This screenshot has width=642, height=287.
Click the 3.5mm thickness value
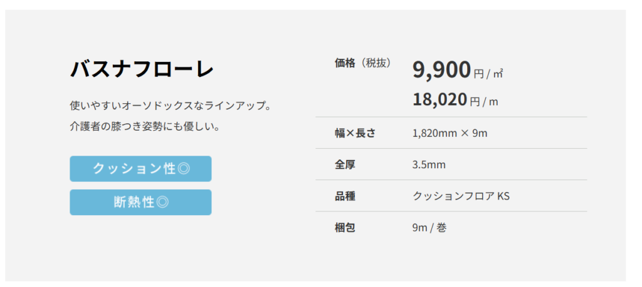(429, 165)
